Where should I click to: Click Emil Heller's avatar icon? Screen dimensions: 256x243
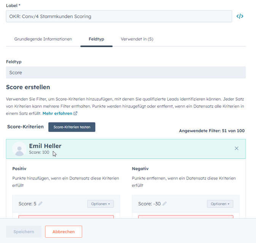point(19,149)
